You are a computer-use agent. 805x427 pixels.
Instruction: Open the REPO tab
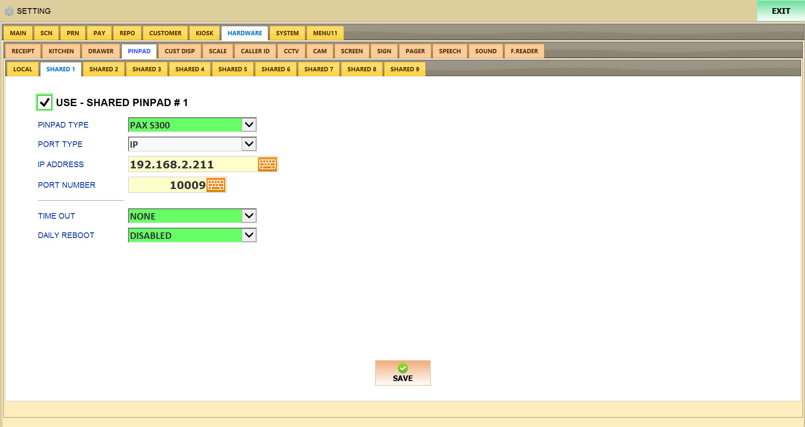click(127, 33)
